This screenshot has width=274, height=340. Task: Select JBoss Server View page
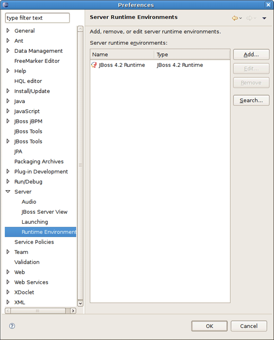click(44, 212)
